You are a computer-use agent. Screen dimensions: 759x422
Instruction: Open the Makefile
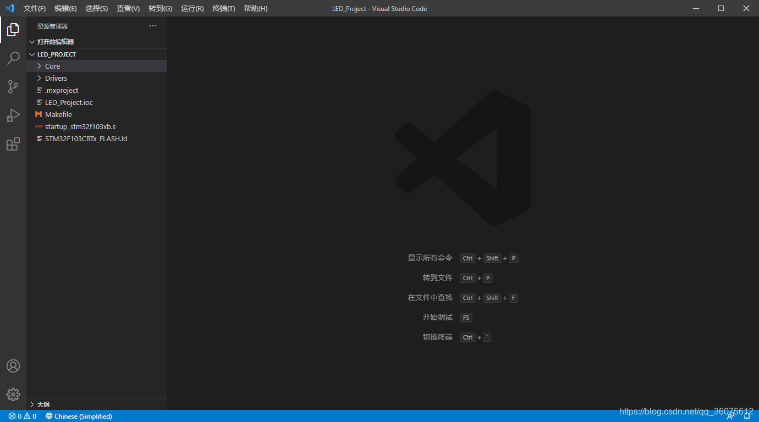pos(97,114)
